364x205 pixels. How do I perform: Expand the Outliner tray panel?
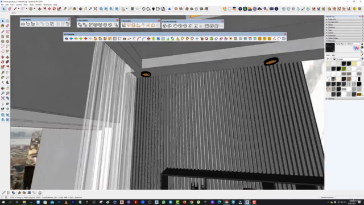pos(344,99)
